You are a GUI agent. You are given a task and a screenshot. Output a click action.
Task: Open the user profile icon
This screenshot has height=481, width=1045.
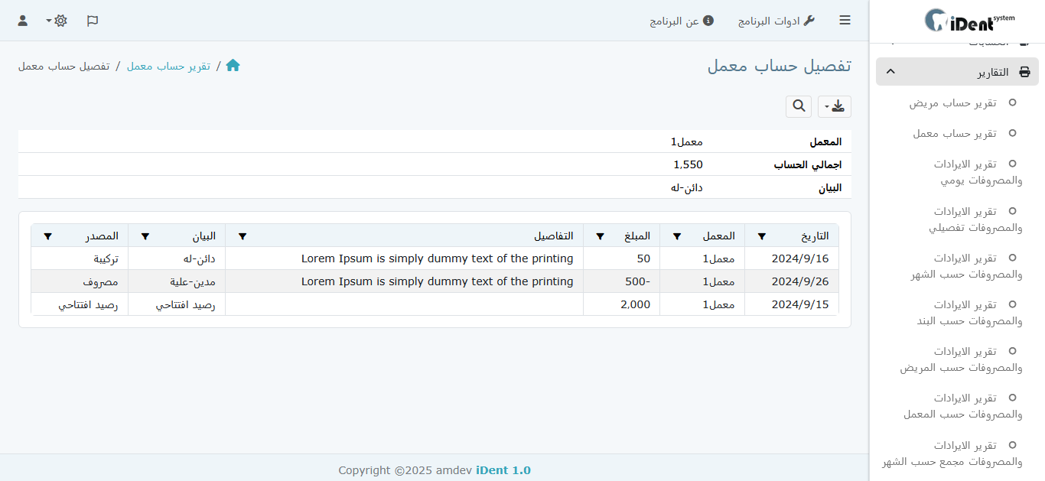point(23,21)
